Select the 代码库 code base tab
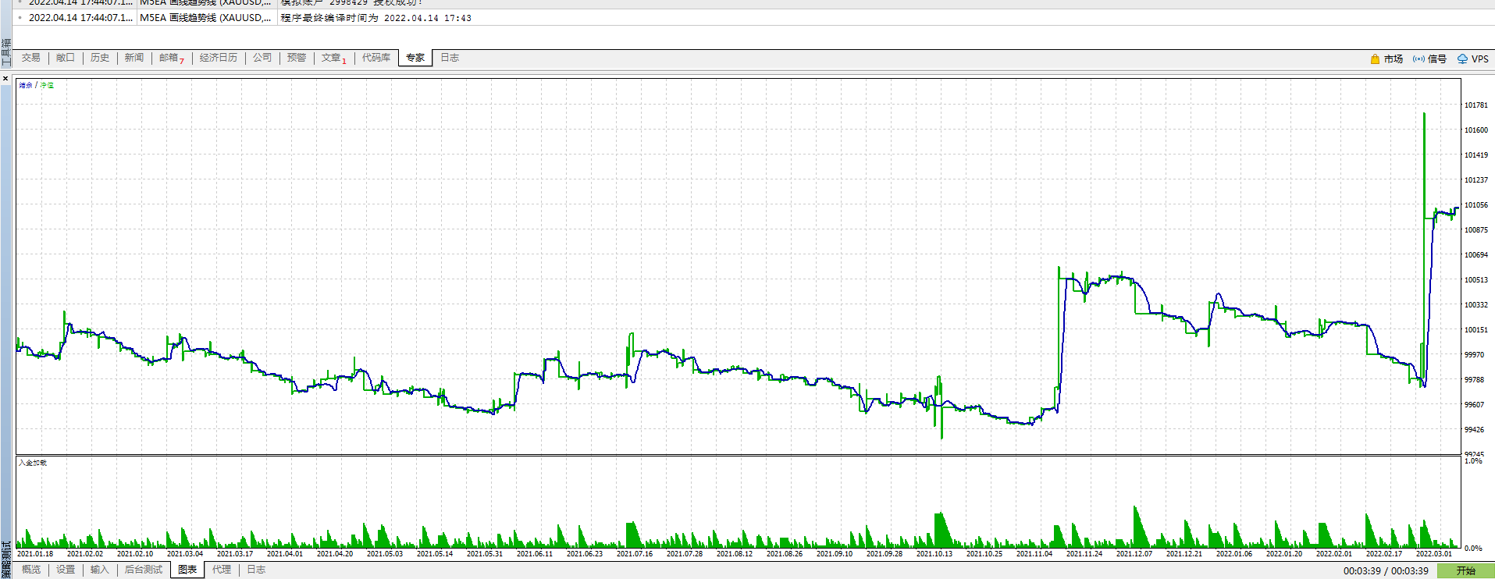 click(376, 58)
